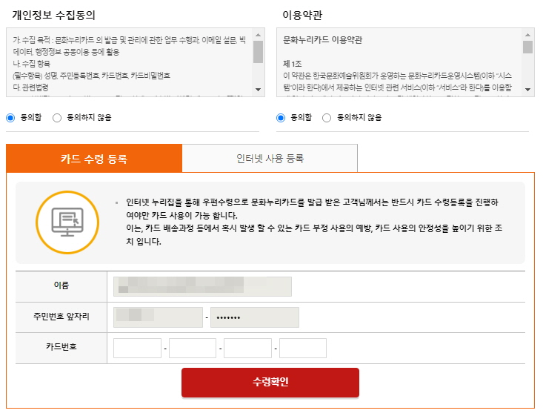543x416 pixels.
Task: Click the 이용약관 section heading
Action: (x=302, y=16)
